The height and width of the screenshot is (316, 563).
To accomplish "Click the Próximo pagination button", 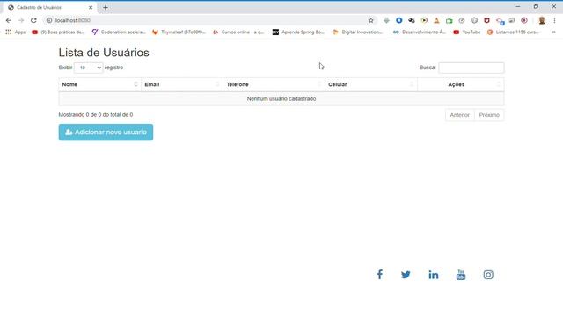I will pos(489,115).
